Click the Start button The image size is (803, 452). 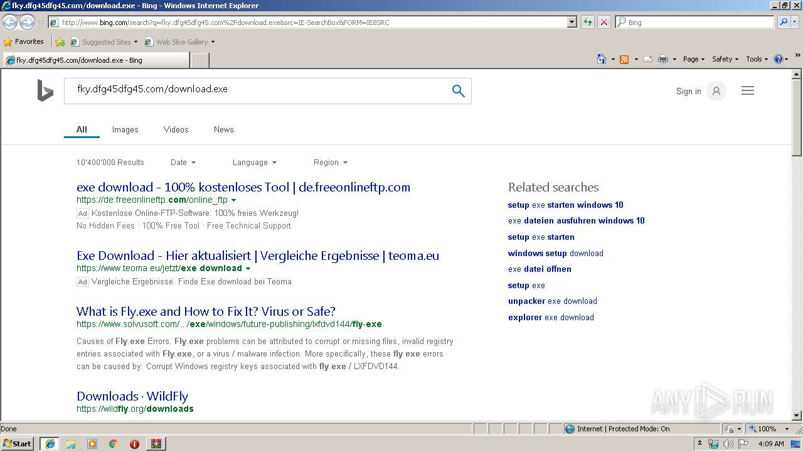tap(18, 444)
